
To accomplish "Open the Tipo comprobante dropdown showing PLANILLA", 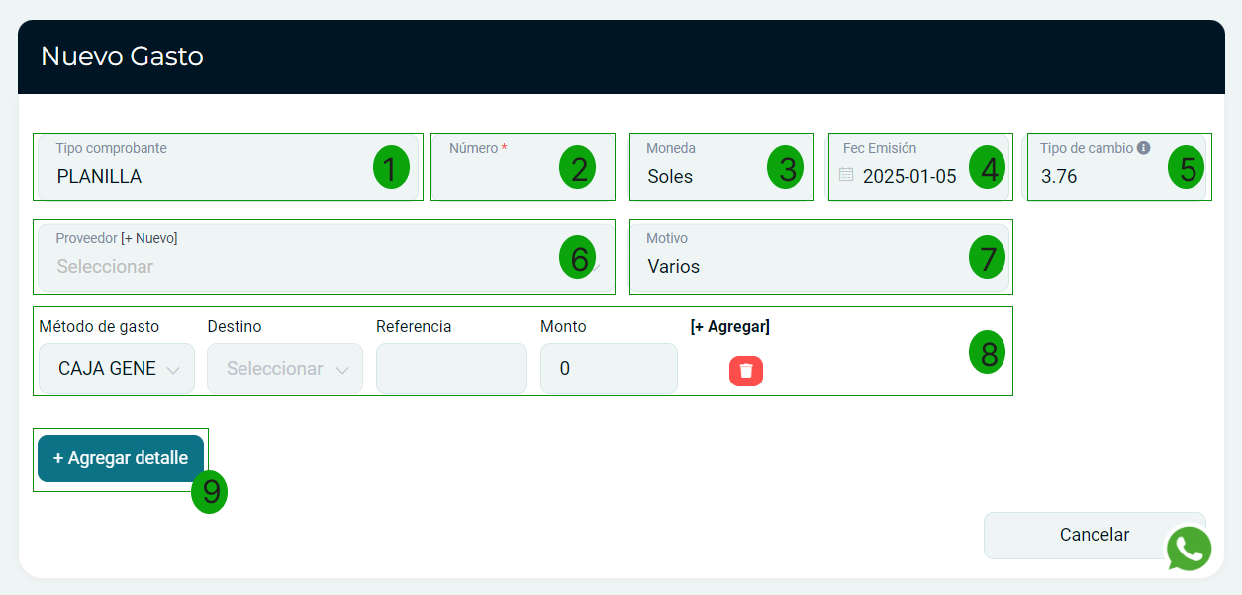I will [208, 177].
